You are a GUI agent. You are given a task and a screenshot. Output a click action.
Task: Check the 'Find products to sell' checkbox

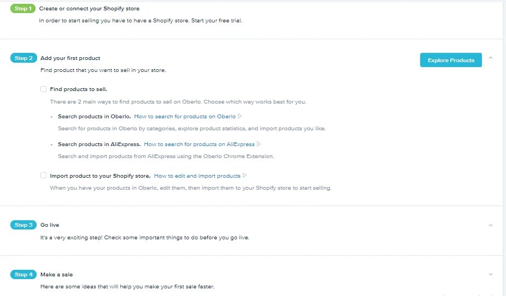(43, 89)
